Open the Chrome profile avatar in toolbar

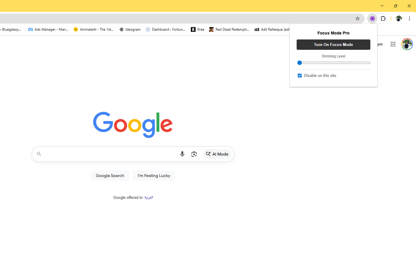click(399, 19)
